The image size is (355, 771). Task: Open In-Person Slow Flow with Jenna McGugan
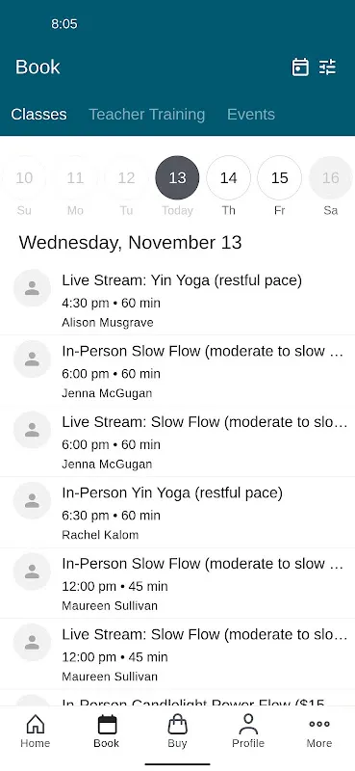point(177,371)
